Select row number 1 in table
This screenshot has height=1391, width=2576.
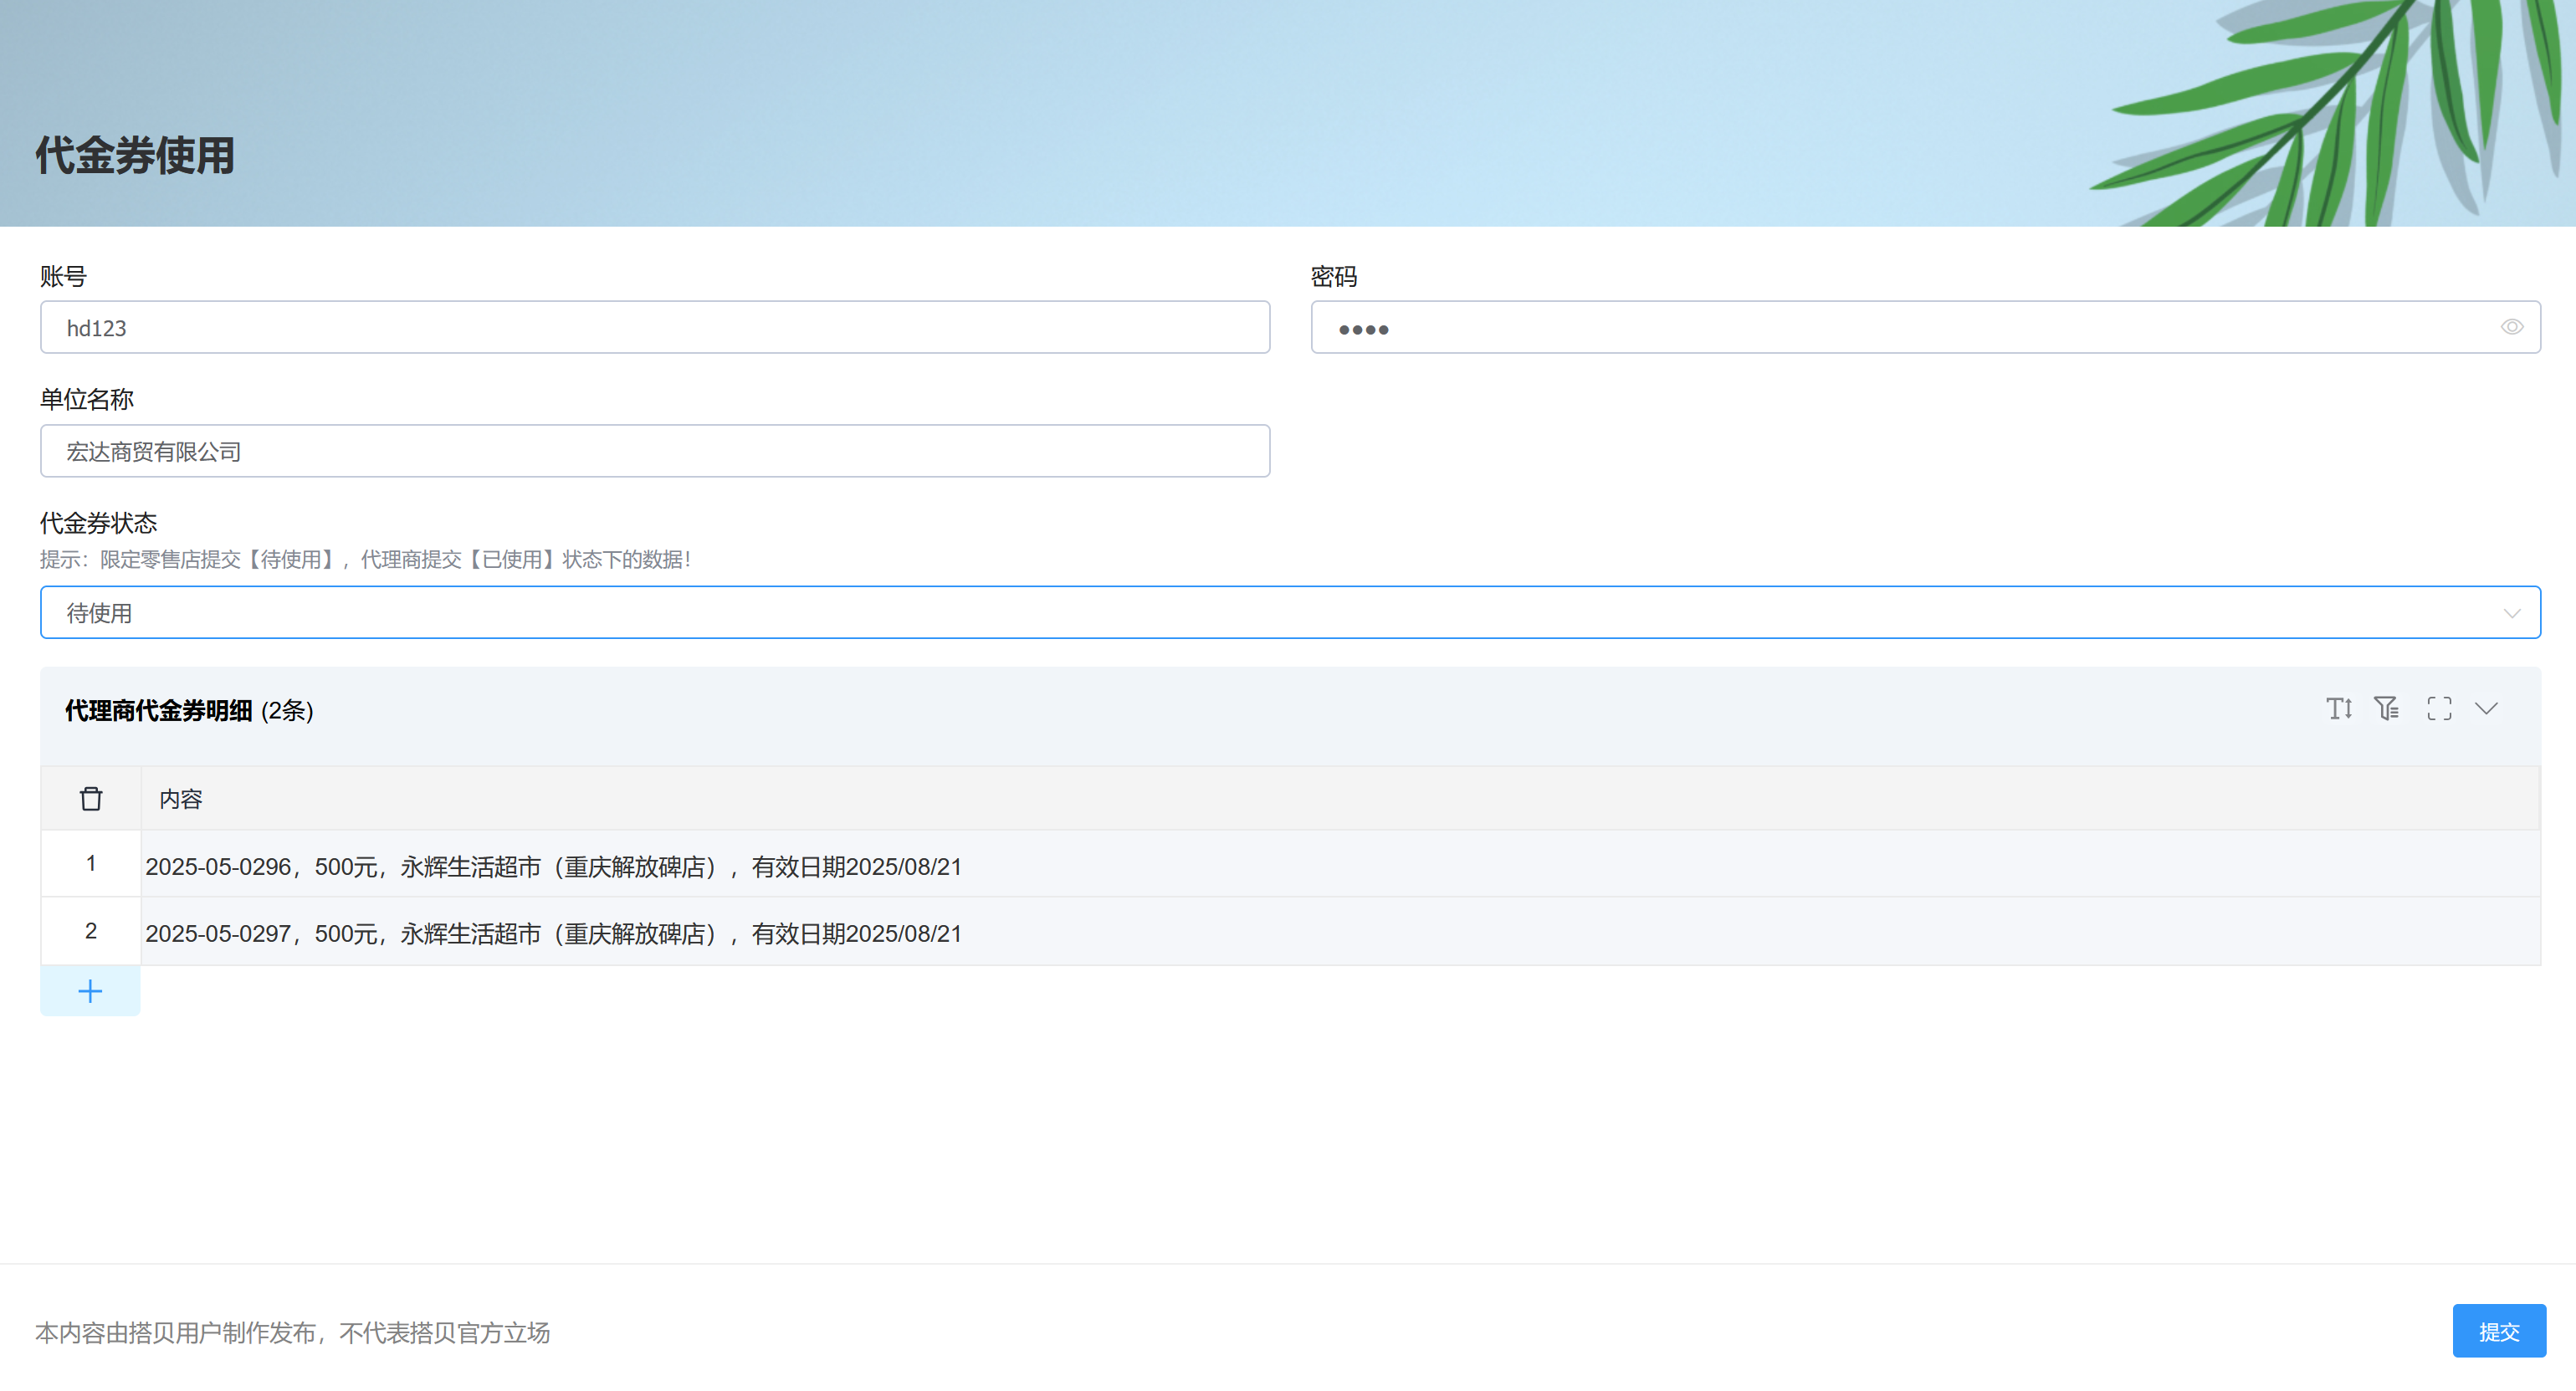(91, 864)
